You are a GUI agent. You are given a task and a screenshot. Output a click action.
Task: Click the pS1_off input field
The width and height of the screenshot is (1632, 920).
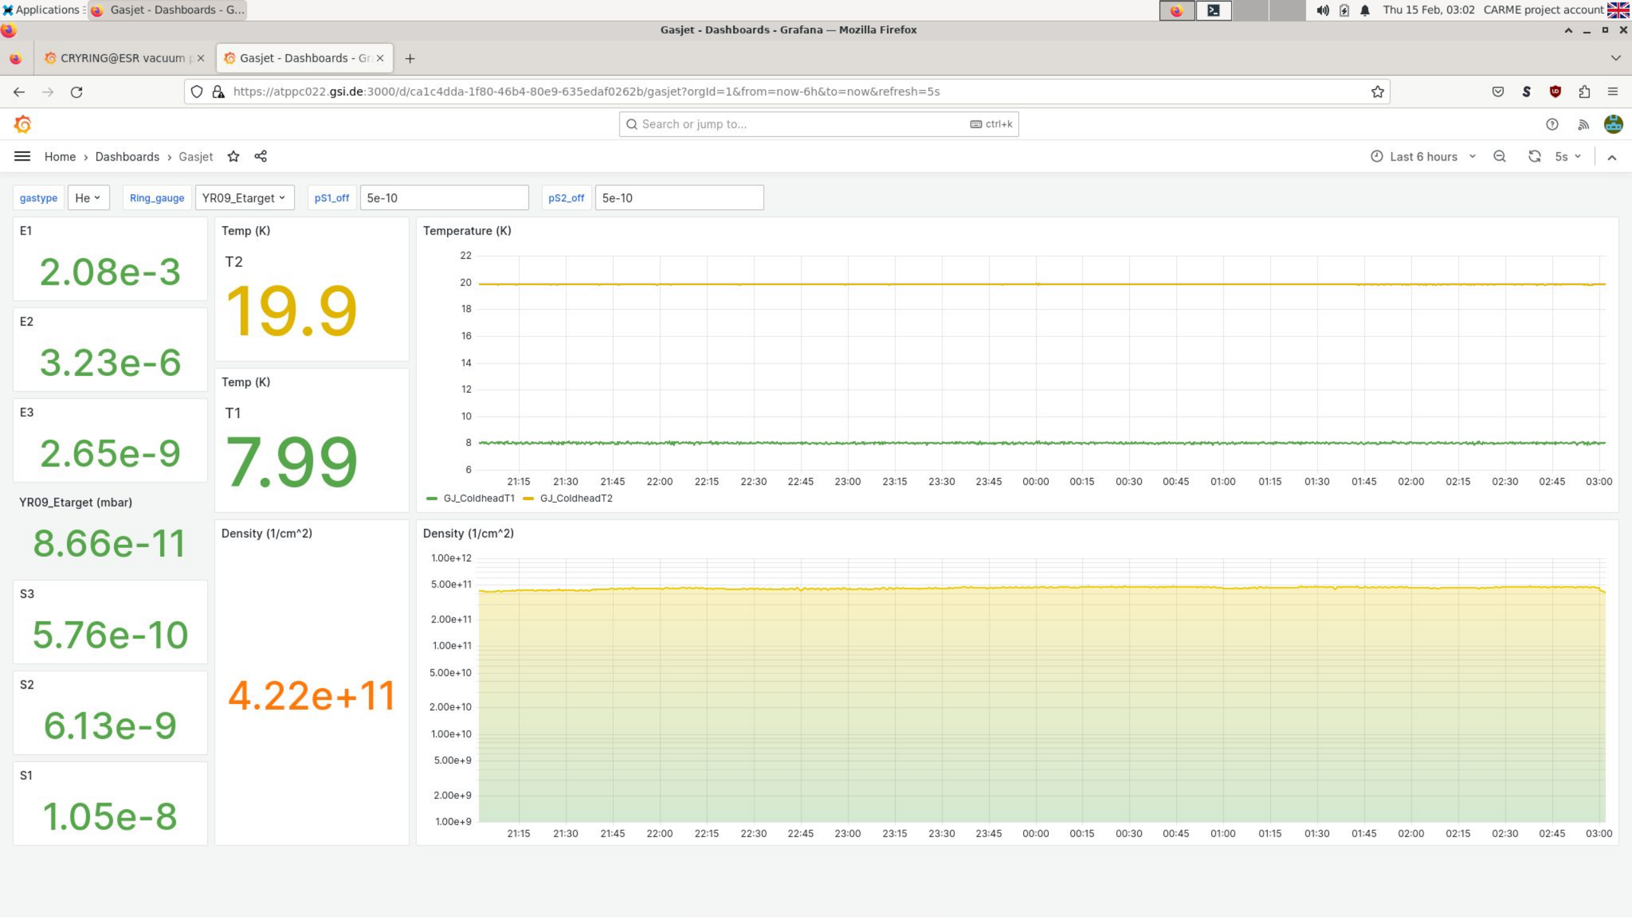444,198
